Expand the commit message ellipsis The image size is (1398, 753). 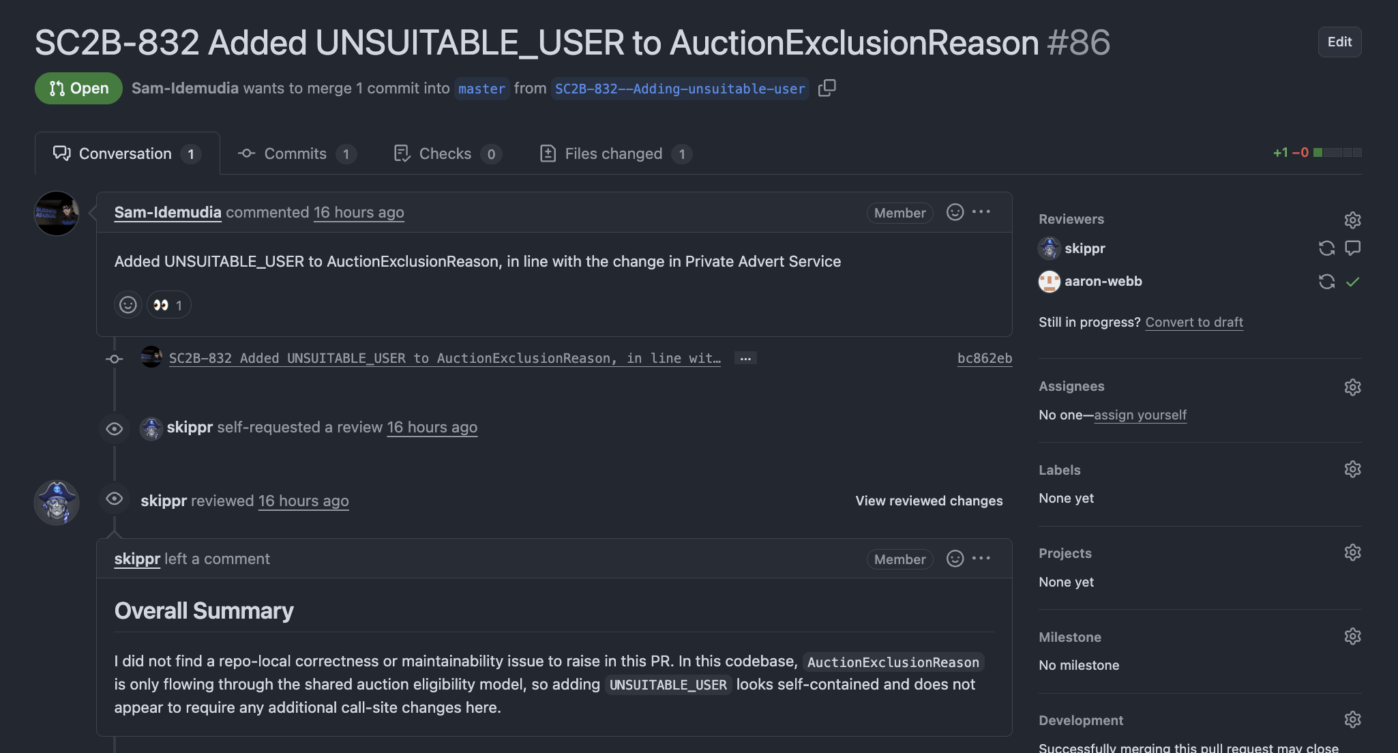pos(745,358)
